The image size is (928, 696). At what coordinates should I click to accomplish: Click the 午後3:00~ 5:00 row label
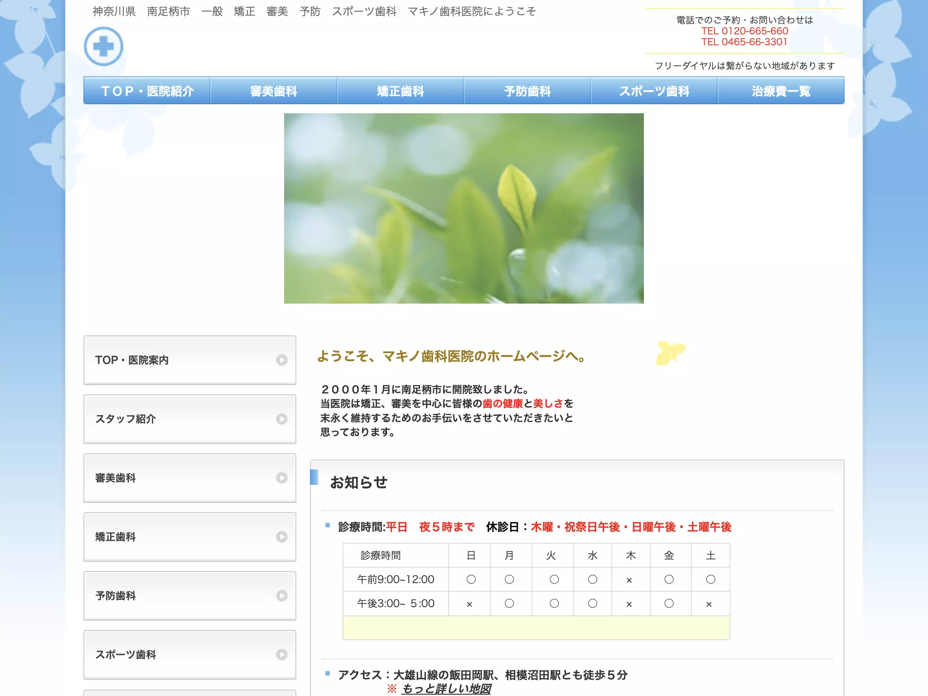(396, 604)
